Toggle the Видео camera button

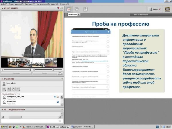tap(44, 73)
